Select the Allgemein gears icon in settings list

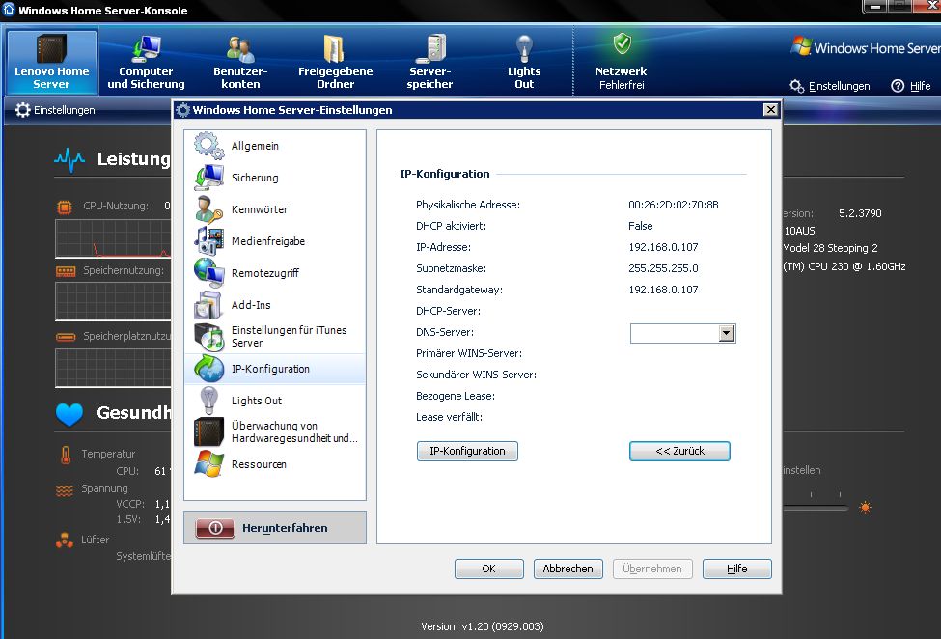point(208,146)
